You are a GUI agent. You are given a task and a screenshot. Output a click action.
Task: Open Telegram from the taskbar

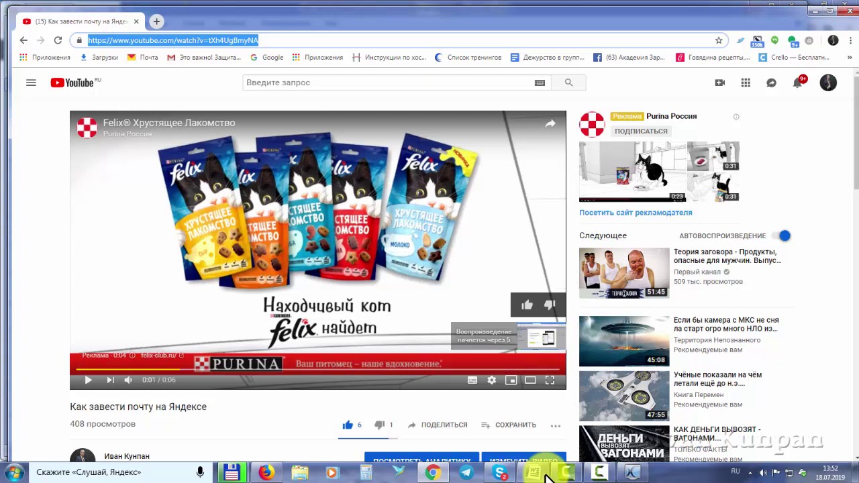click(x=466, y=472)
